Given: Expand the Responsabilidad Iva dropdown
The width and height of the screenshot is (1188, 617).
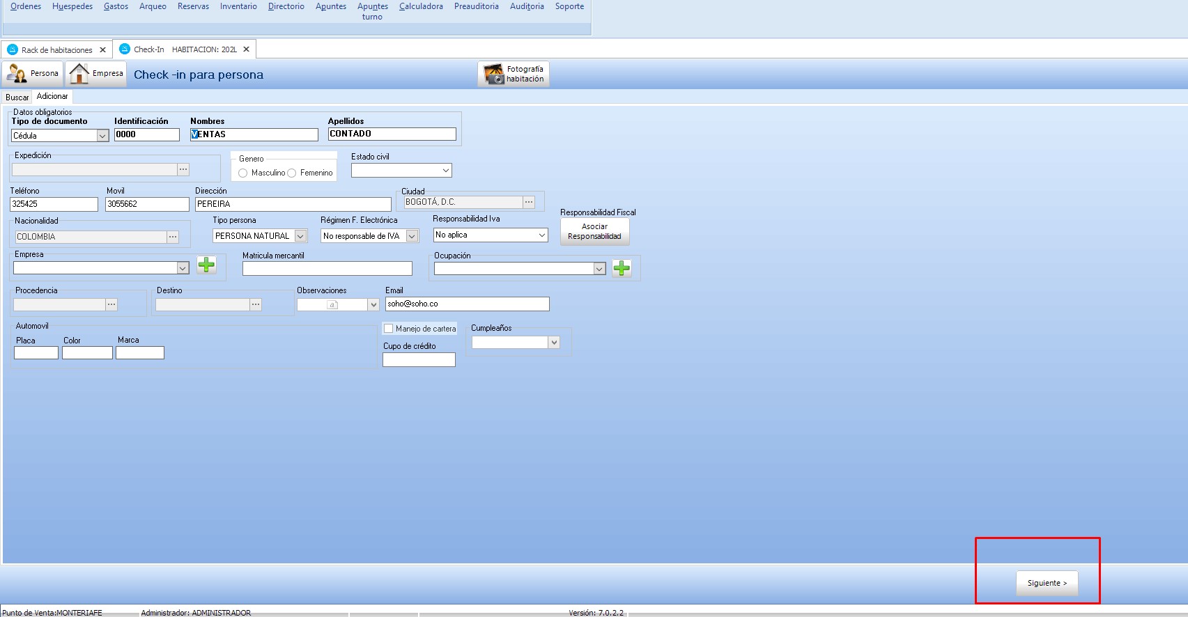Looking at the screenshot, I should pos(541,235).
